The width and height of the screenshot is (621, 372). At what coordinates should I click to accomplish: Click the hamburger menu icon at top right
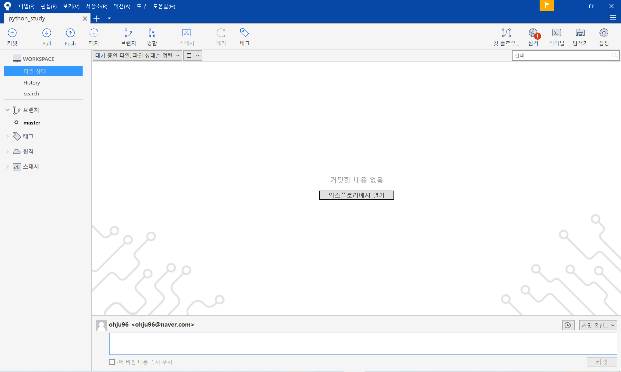click(x=613, y=18)
